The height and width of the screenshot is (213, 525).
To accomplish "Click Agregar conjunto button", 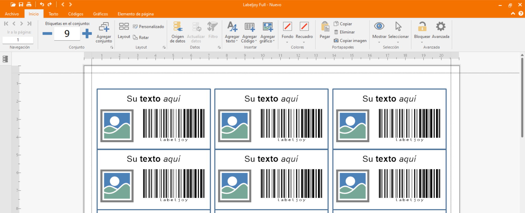I will click(x=104, y=32).
